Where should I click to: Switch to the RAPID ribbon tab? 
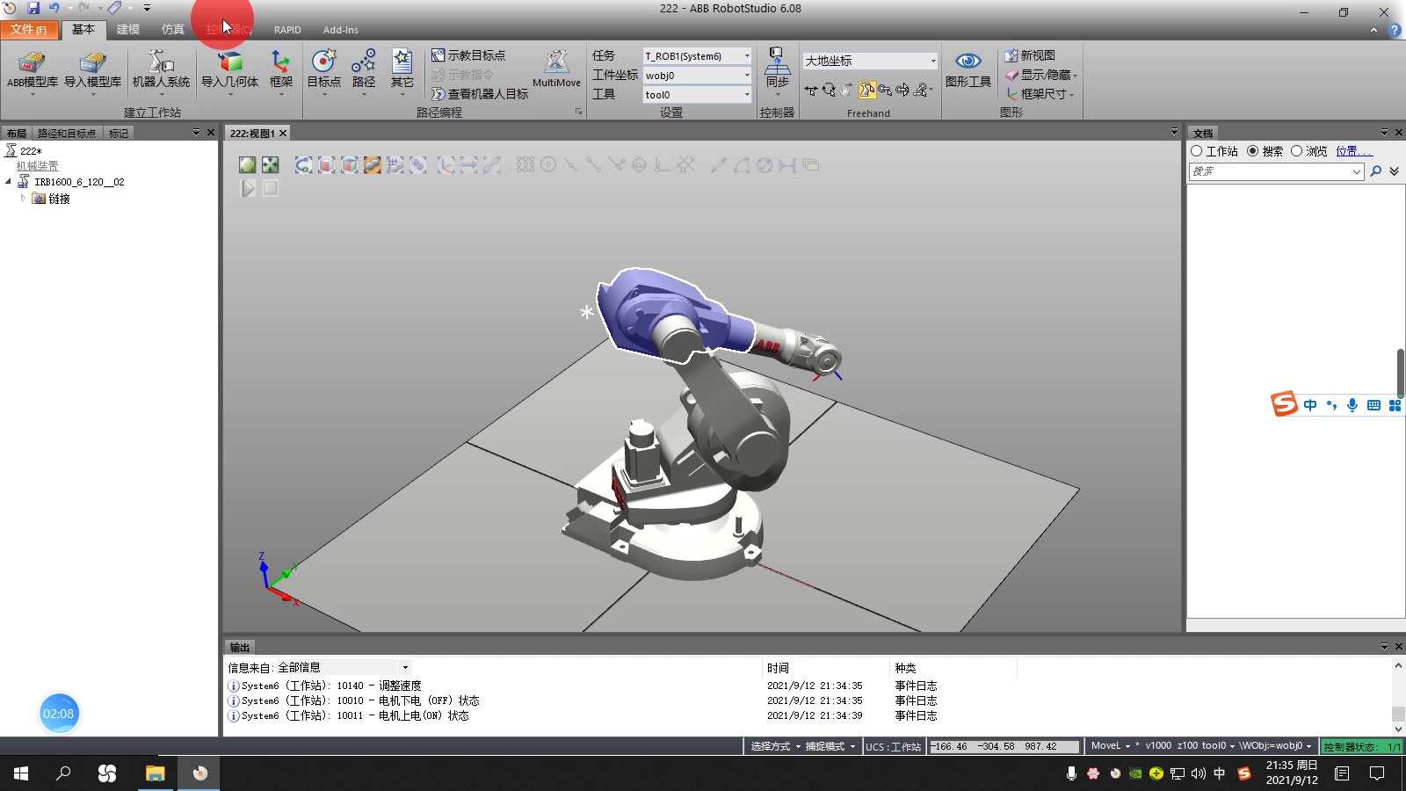pyautogui.click(x=287, y=30)
